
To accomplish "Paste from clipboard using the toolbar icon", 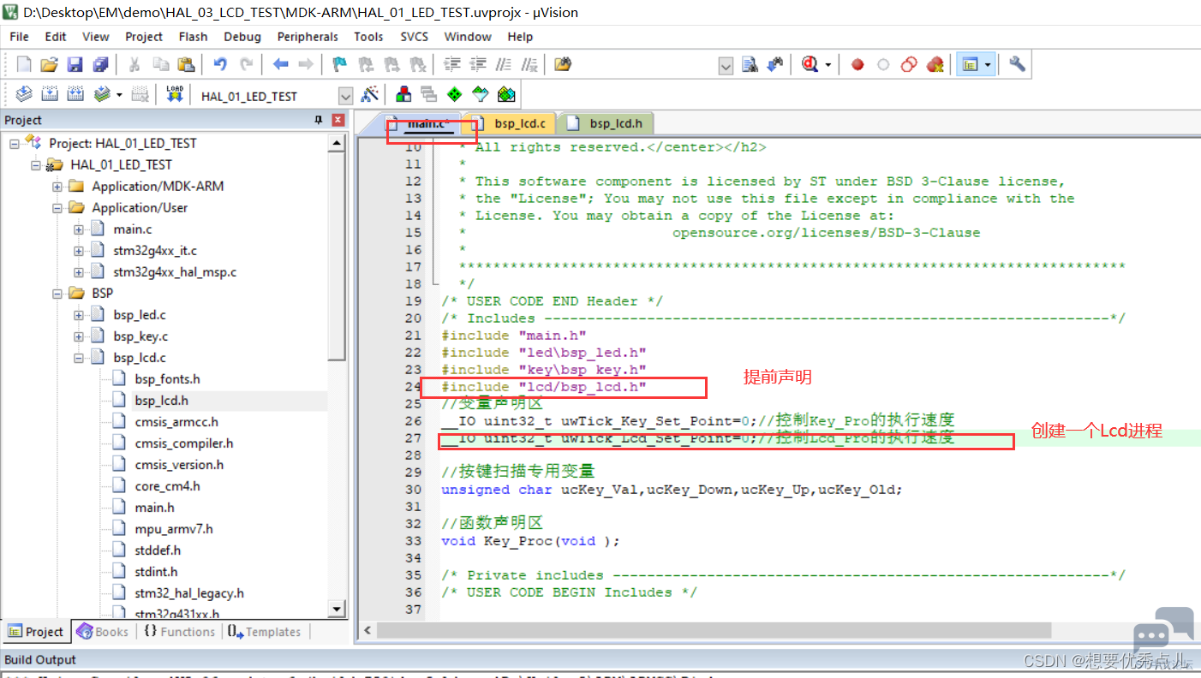I will [186, 64].
